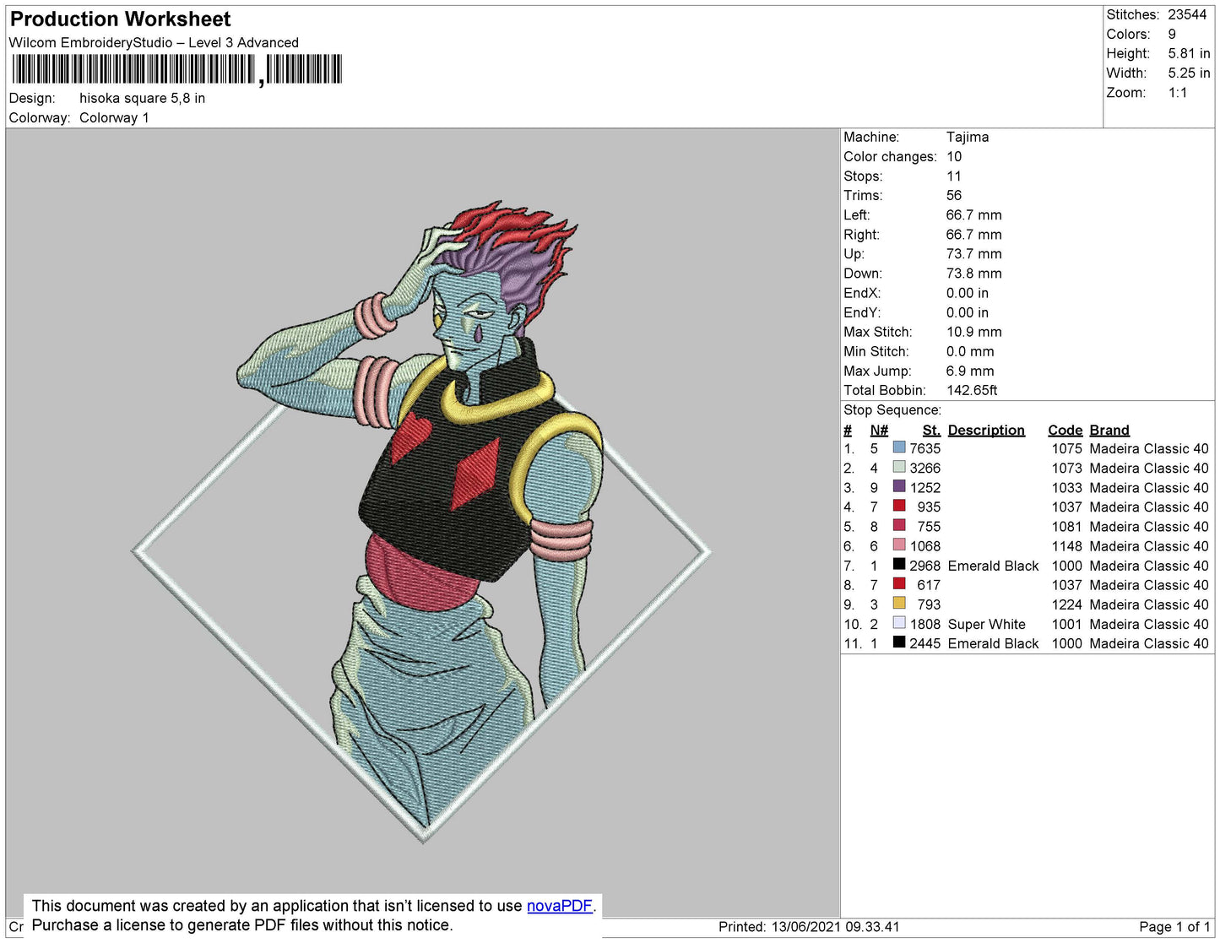Click the 'Colorway 1' value
1220x943 pixels.
[x=114, y=117]
